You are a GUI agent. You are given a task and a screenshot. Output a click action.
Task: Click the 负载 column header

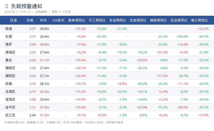coord(30,20)
